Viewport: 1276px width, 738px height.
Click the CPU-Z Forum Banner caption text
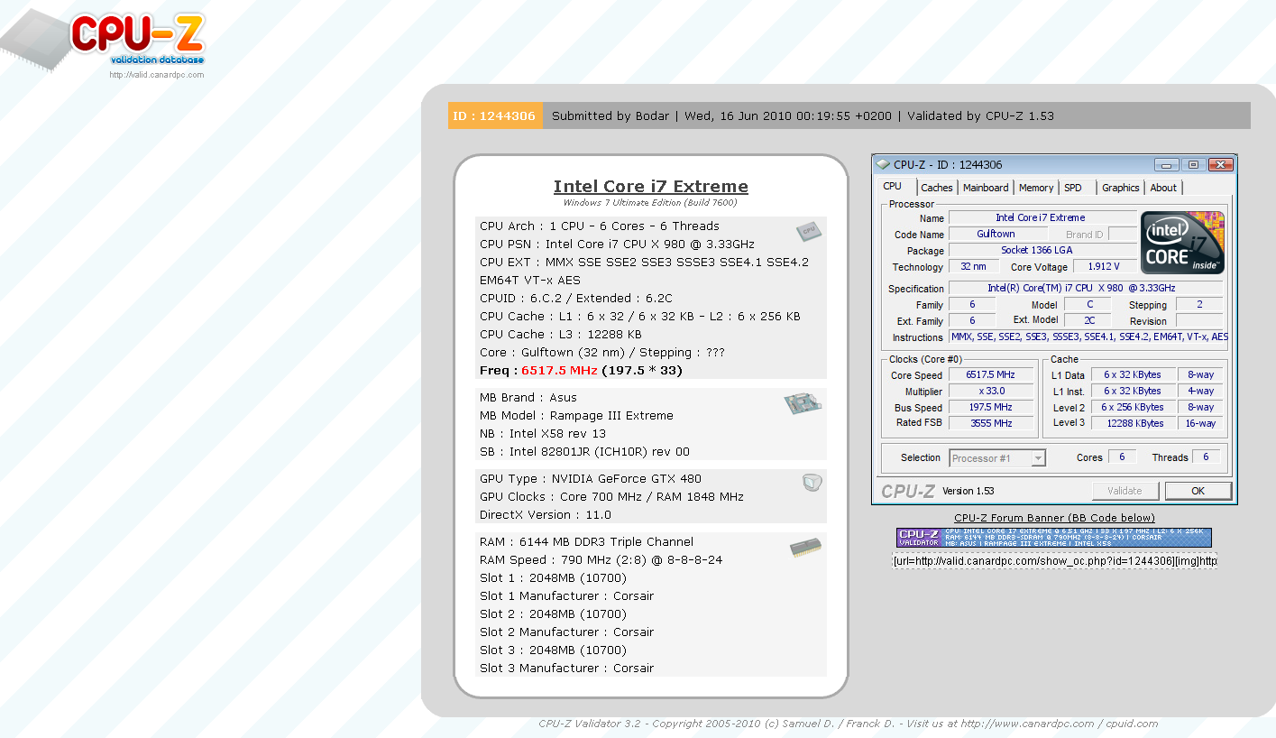coord(1054,518)
